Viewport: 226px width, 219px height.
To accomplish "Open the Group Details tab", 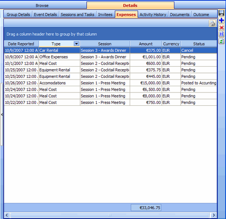I will 18,15.
